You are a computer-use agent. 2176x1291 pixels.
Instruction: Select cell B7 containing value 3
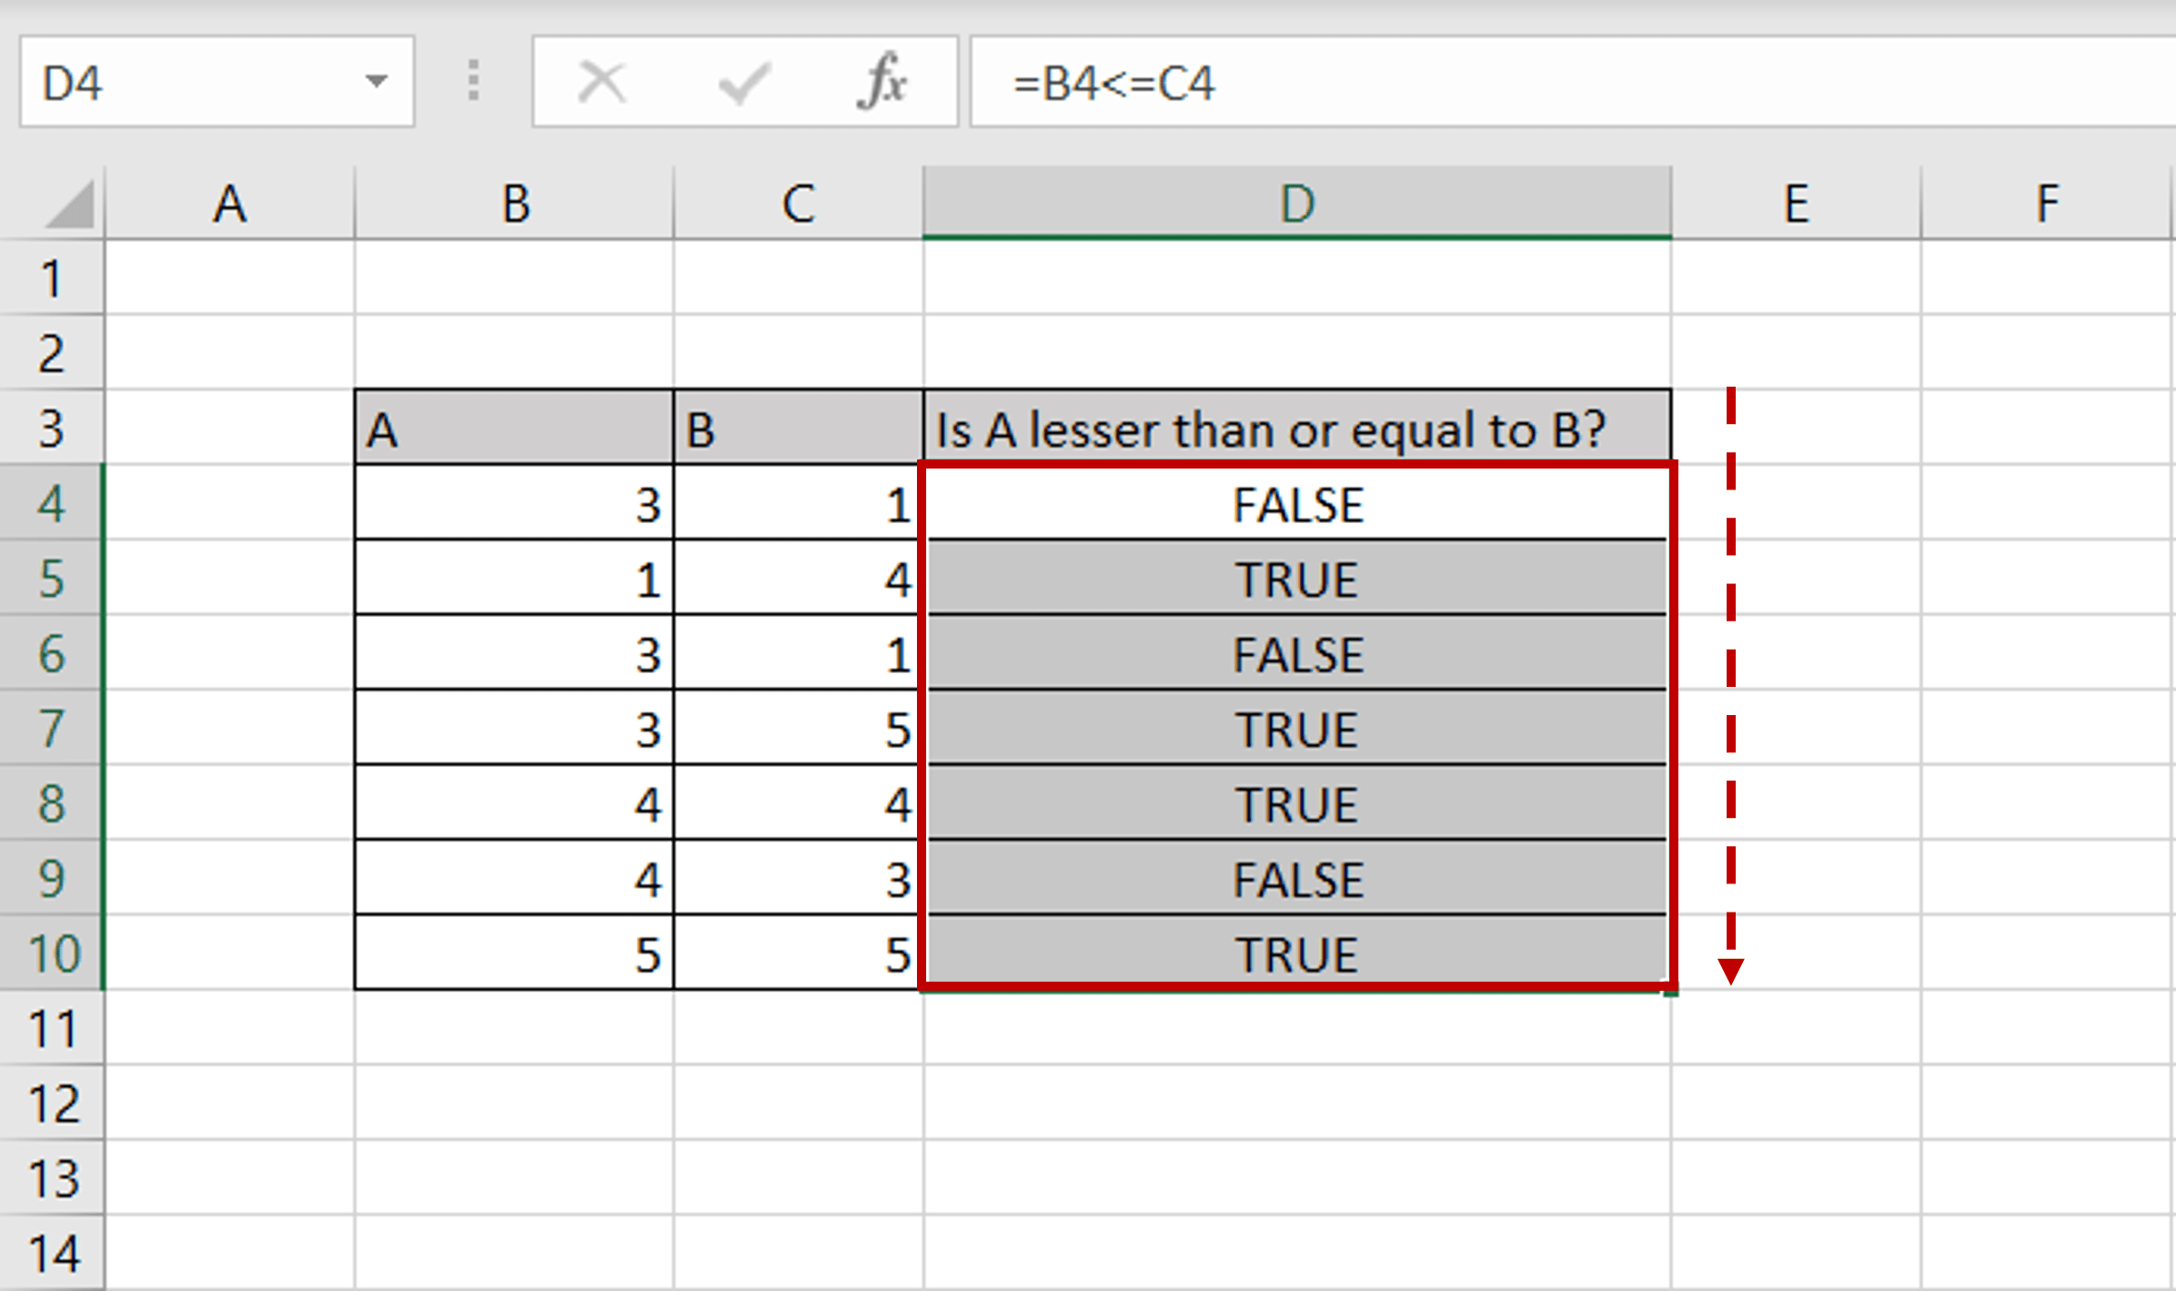pos(514,729)
